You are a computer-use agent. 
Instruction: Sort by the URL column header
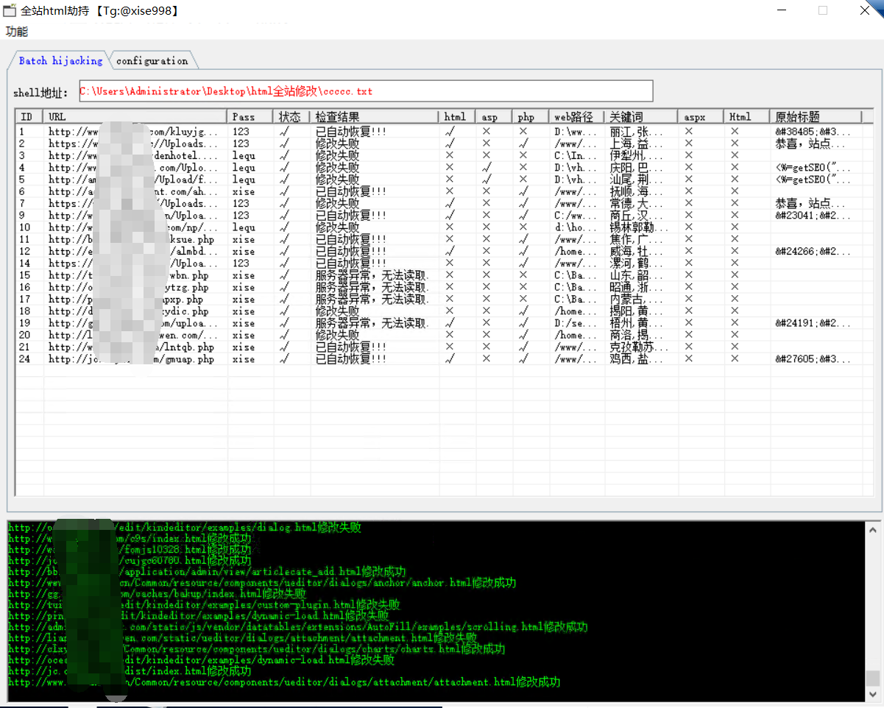point(135,116)
